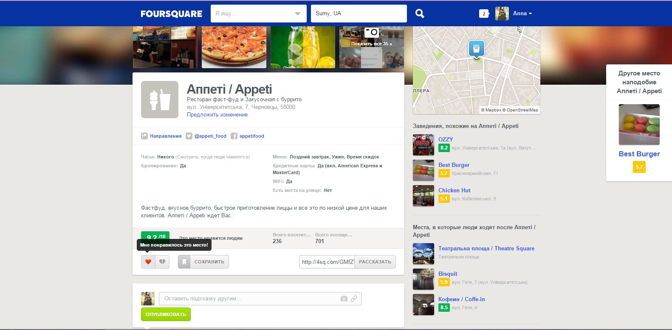Click Anna's profile avatar in header
This screenshot has width=672, height=330.
pyautogui.click(x=502, y=14)
